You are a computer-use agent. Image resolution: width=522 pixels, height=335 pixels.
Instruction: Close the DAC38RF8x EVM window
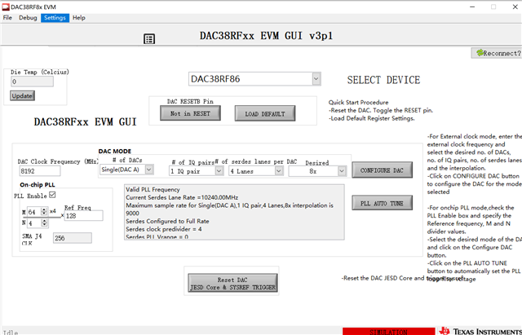click(515, 7)
